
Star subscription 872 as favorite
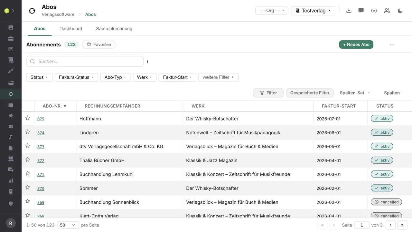click(28, 159)
